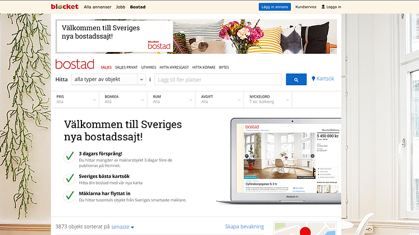Viewport: 419px width, 235px height.
Task: Click the map pin icon beside Kartsök
Action: click(313, 79)
